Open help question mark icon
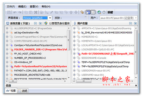The height and width of the screenshot is (96, 142). (104, 12)
